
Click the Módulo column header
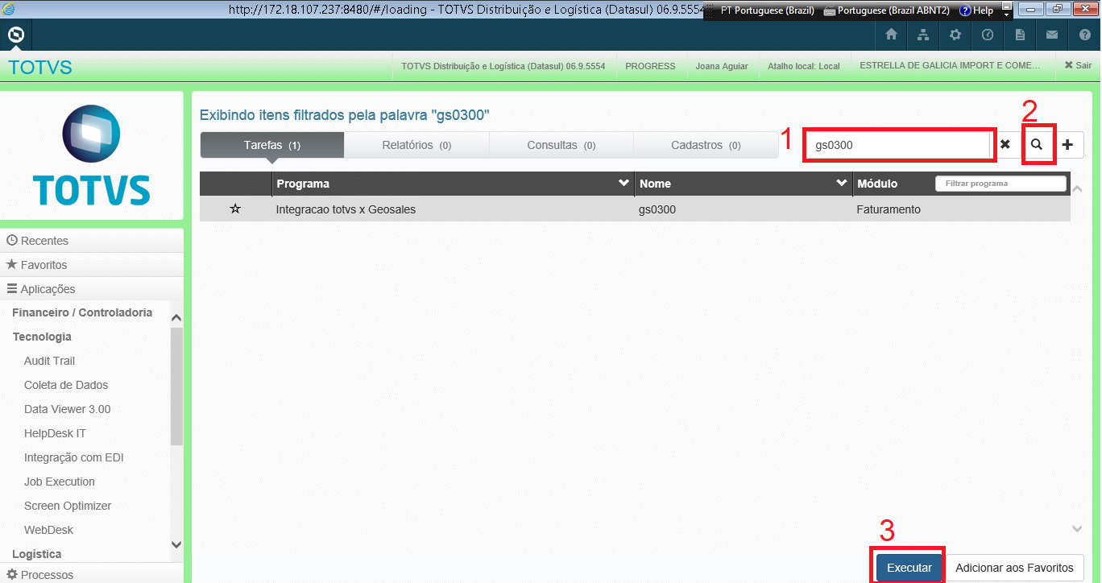[877, 184]
